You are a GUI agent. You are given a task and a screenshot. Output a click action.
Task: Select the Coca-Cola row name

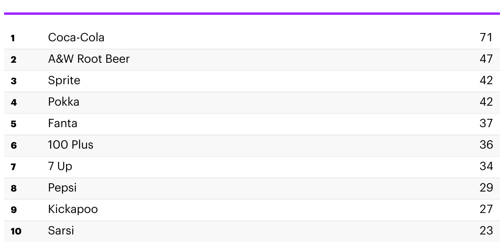76,38
